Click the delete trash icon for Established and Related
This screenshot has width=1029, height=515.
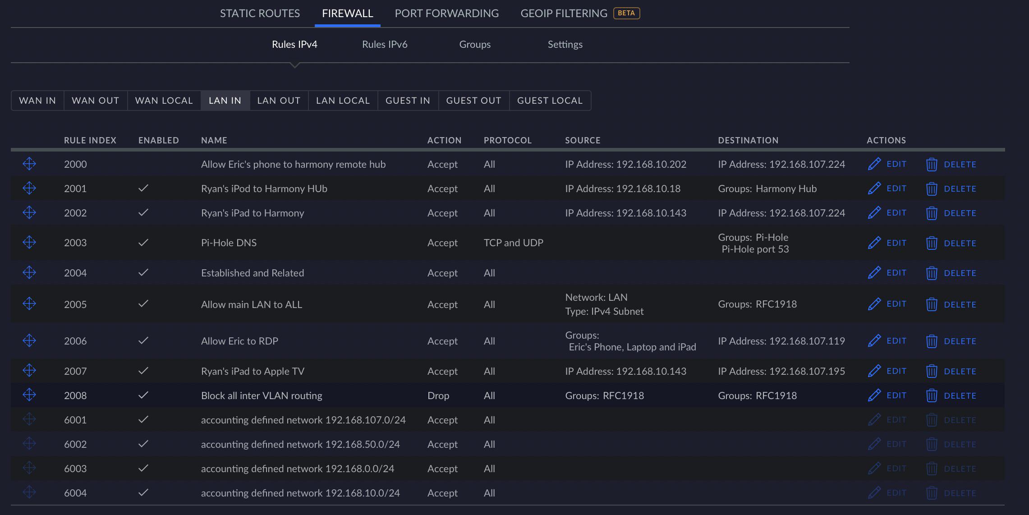coord(932,272)
